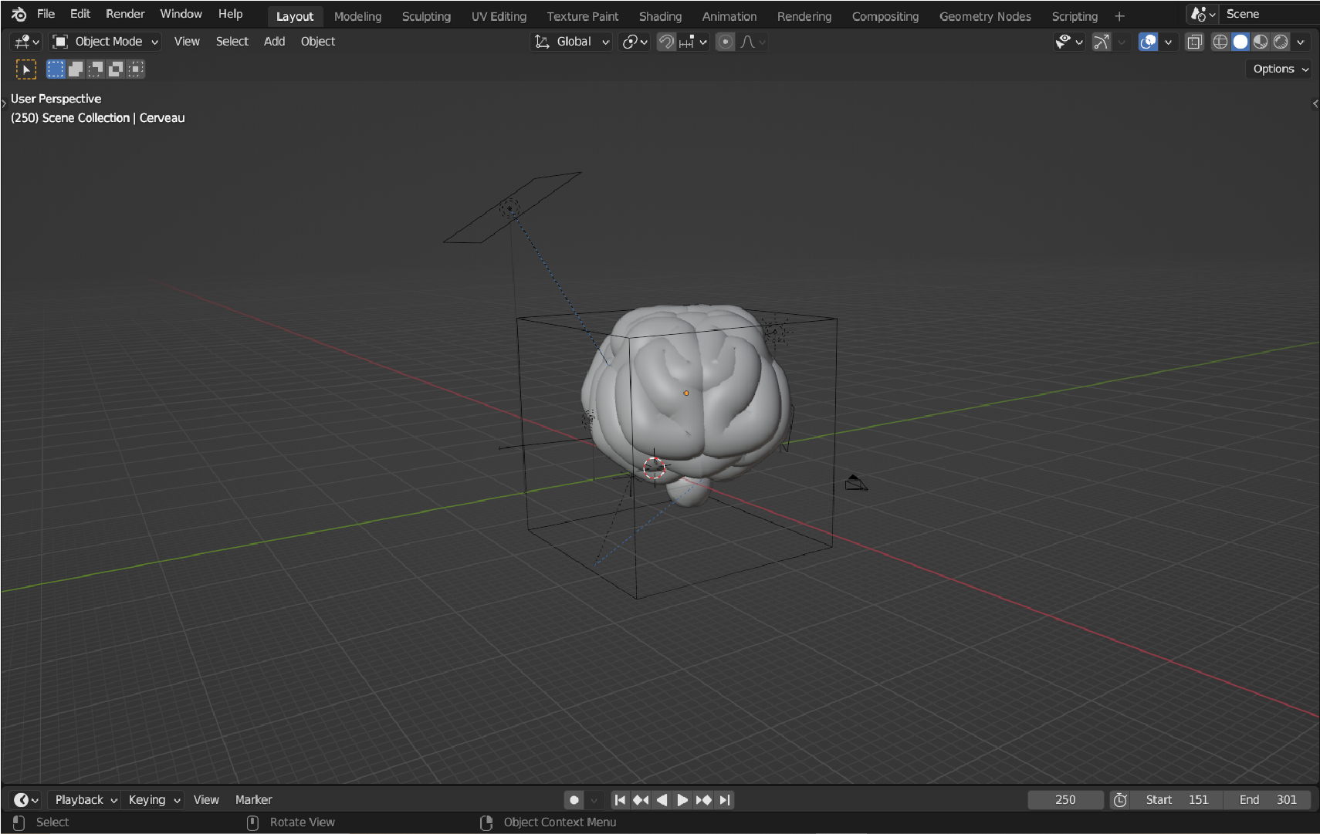The width and height of the screenshot is (1320, 834).
Task: Choose Extend Existing Selection mode
Action: click(x=76, y=69)
